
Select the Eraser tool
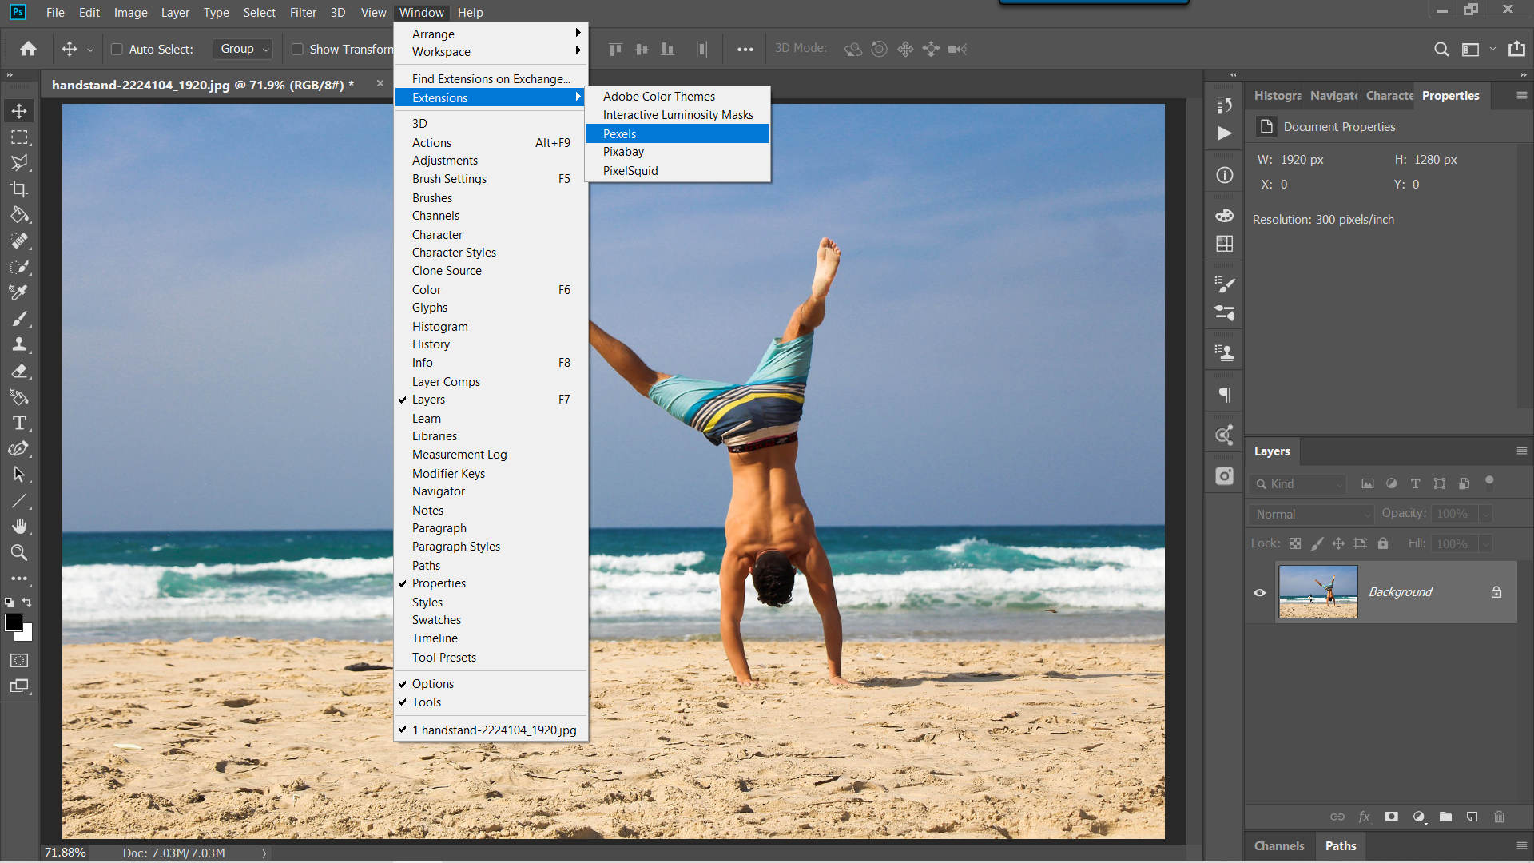pos(19,371)
